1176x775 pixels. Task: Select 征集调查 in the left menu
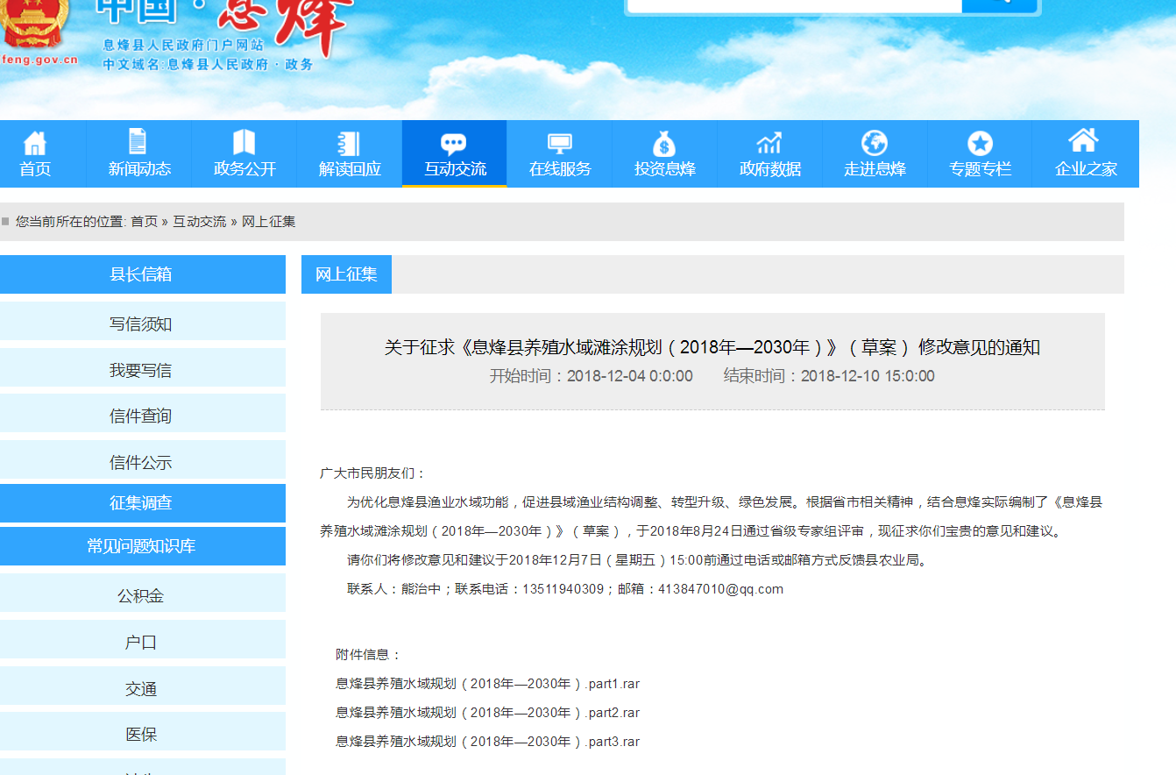click(x=141, y=503)
